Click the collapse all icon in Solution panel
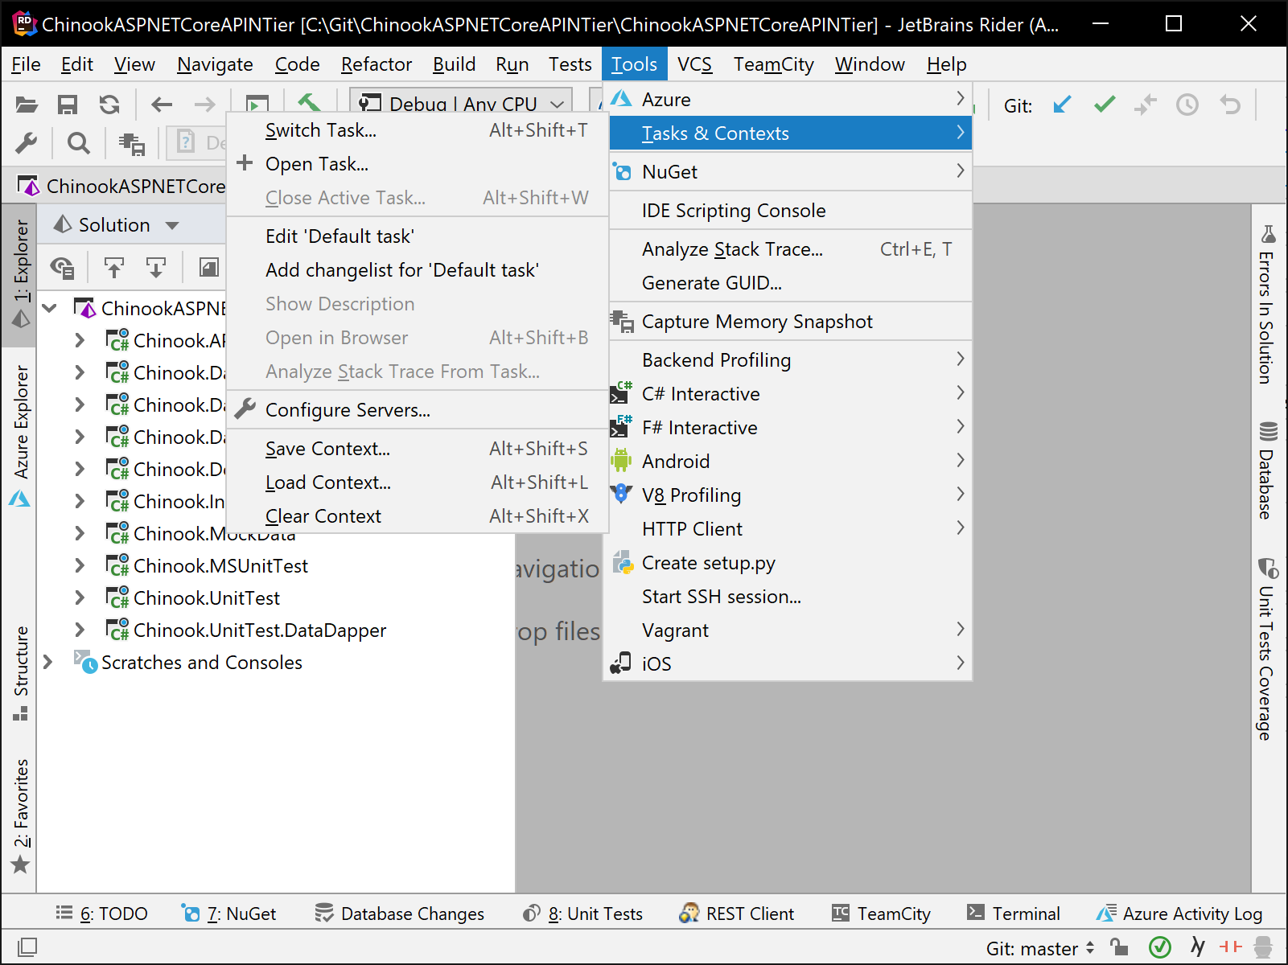The height and width of the screenshot is (965, 1288). tap(113, 267)
